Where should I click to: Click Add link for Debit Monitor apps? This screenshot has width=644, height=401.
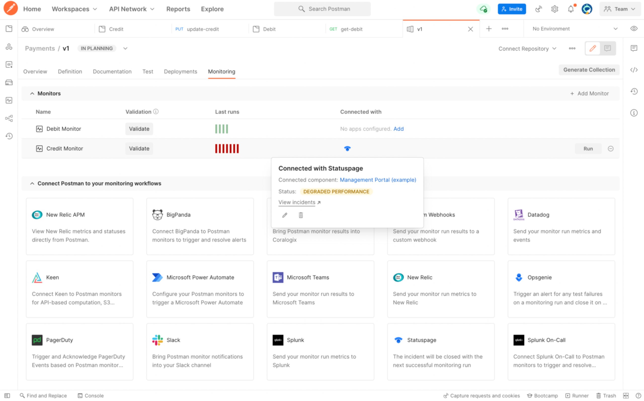tap(398, 129)
